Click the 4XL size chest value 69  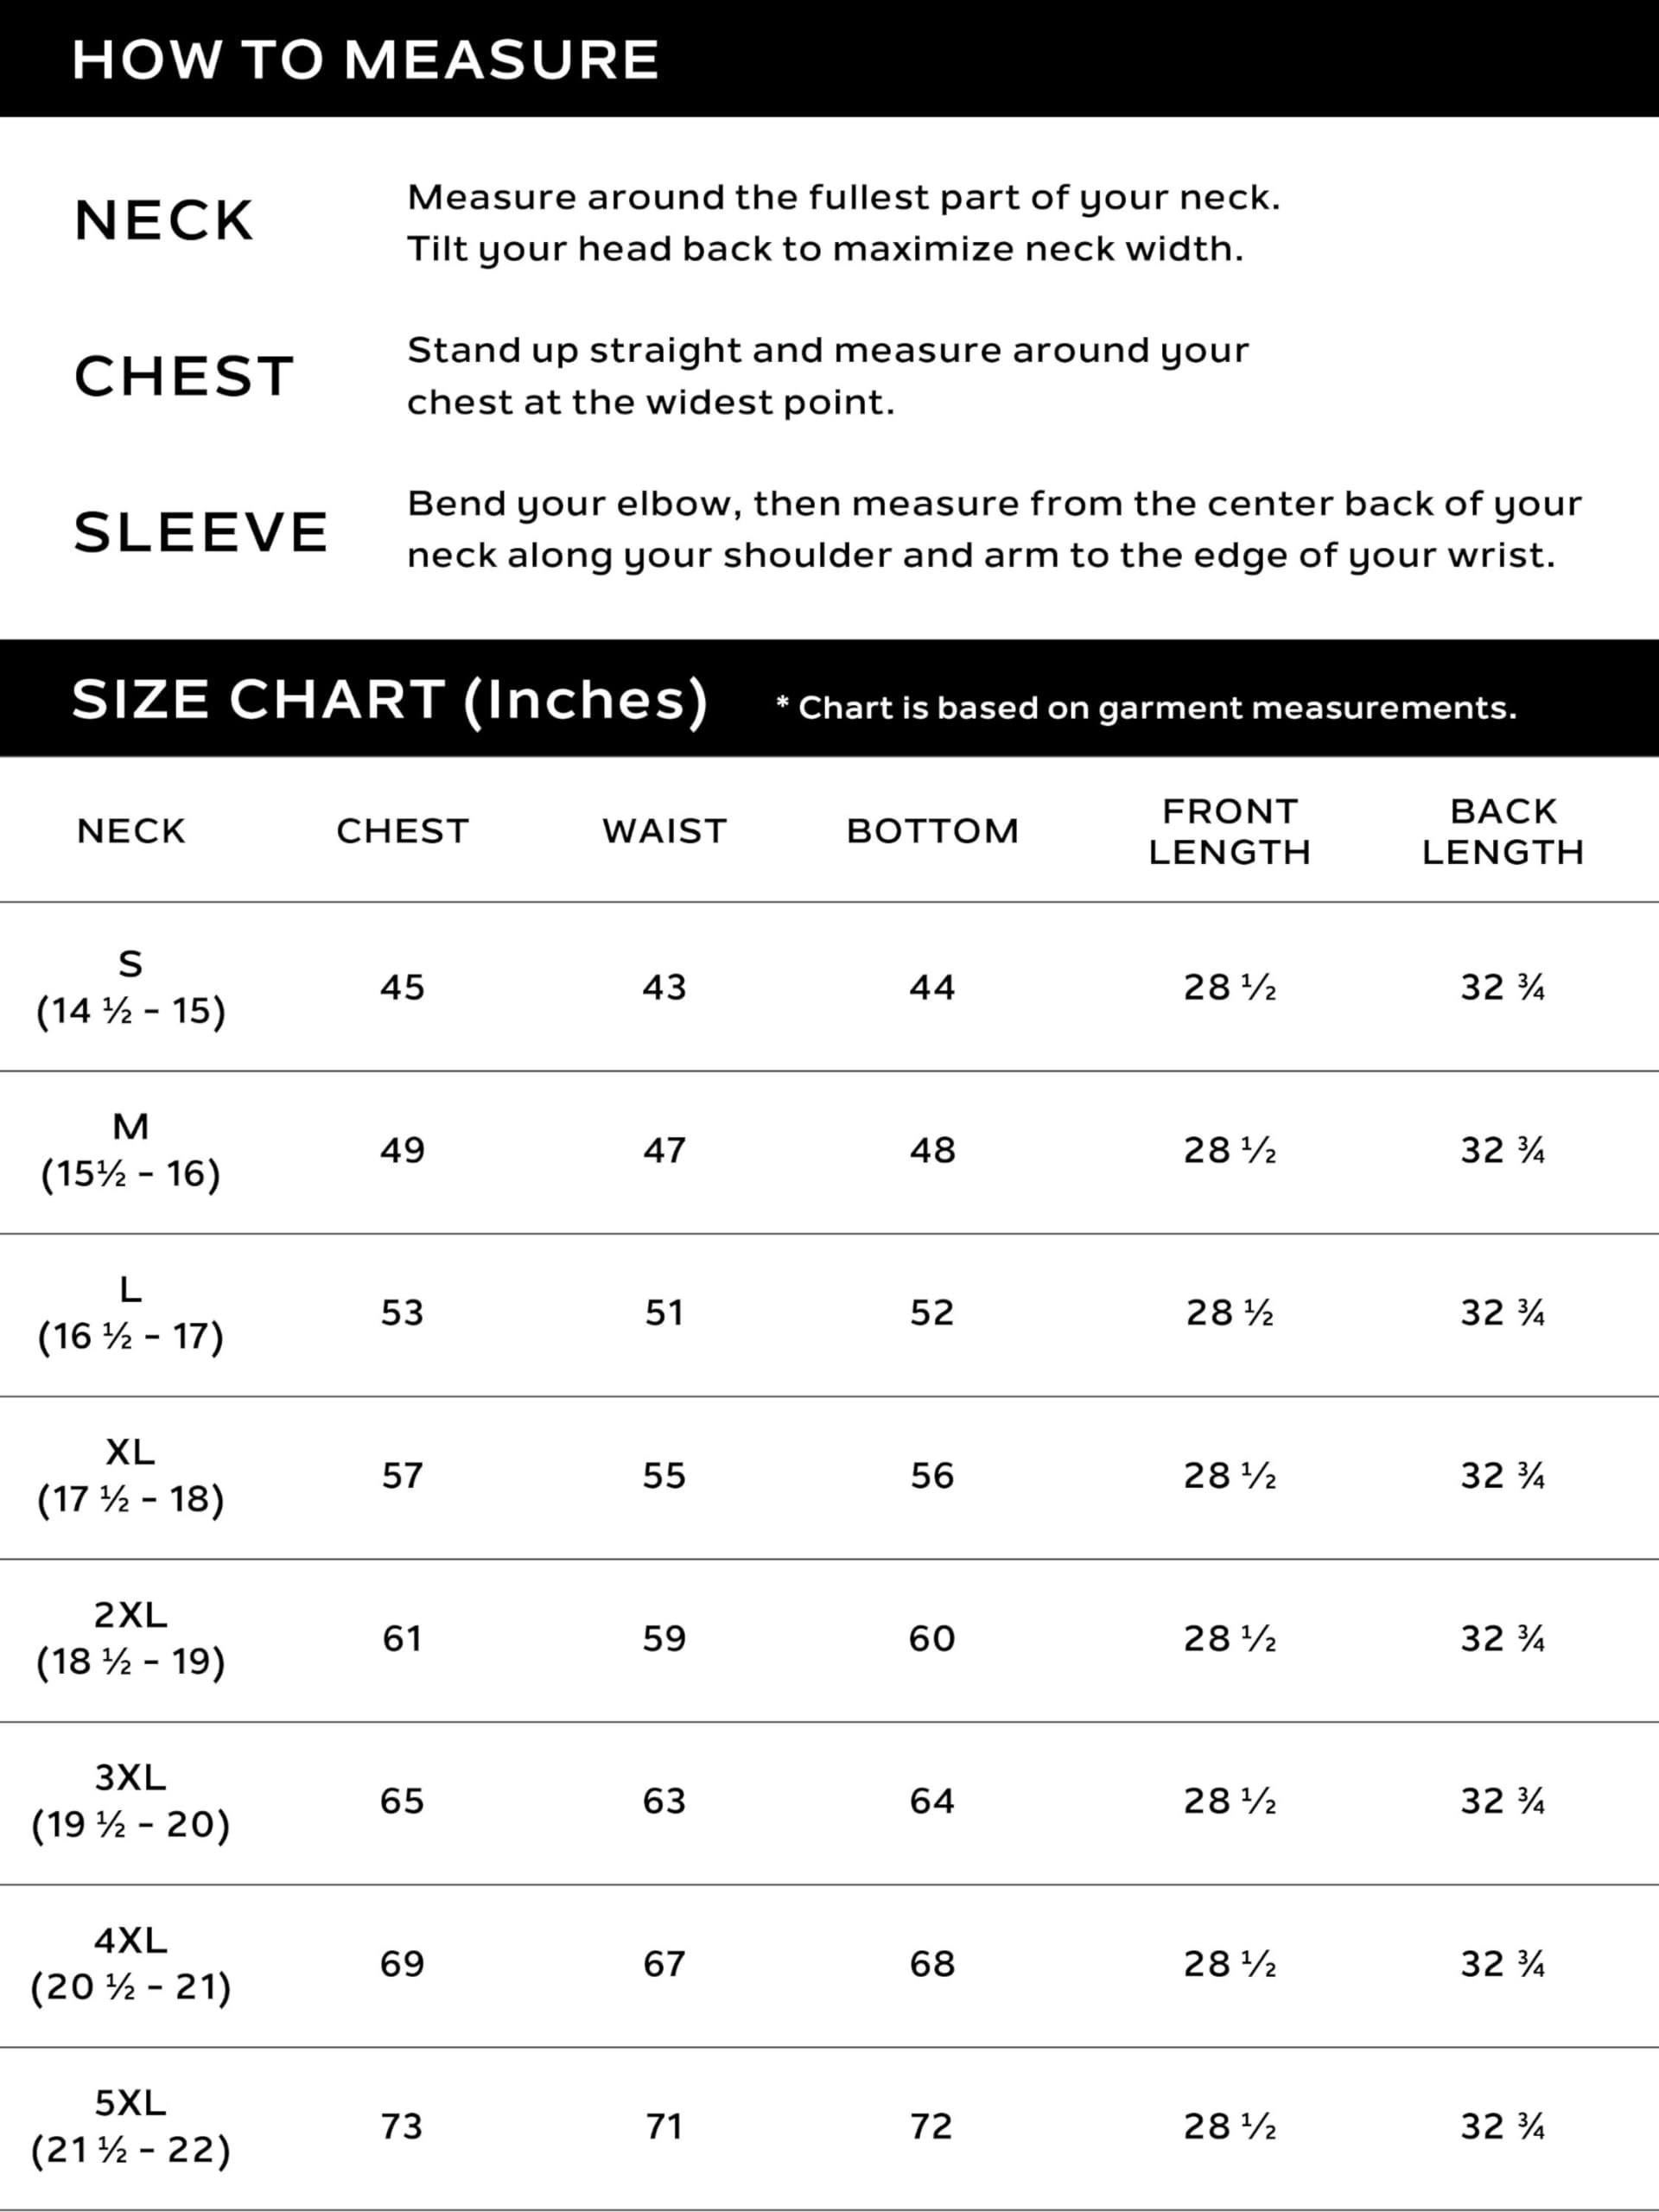pos(402,1965)
